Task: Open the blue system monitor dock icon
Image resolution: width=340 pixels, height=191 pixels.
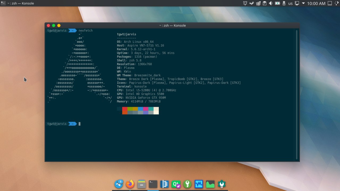Action: (x=199, y=184)
